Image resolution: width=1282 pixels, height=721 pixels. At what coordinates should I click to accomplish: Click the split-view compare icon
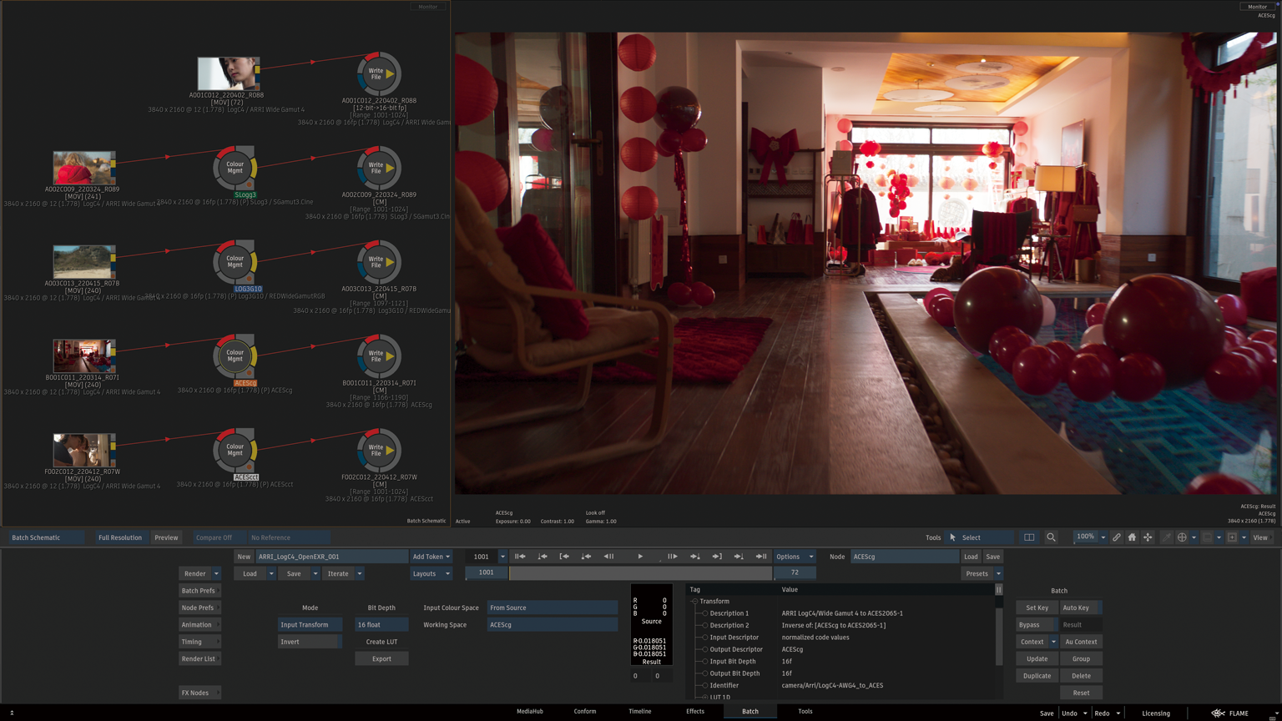coord(1029,537)
